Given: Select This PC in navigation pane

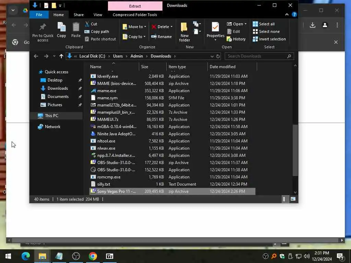Looking at the screenshot, I should pyautogui.click(x=51, y=116).
